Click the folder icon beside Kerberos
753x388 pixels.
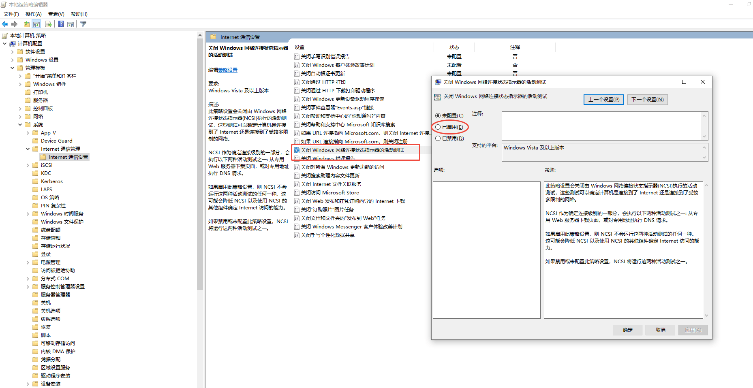36,181
